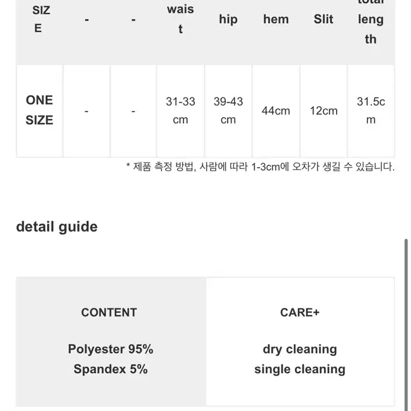Select the CARE+ label
The height and width of the screenshot is (411, 411).
point(300,312)
